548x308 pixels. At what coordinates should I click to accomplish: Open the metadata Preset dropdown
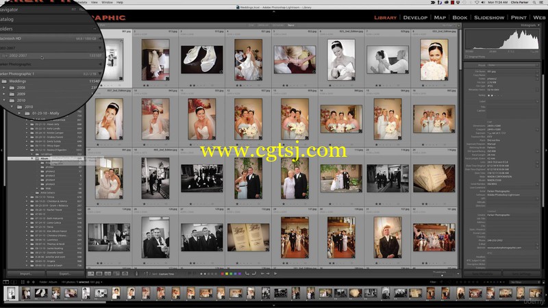click(x=513, y=65)
